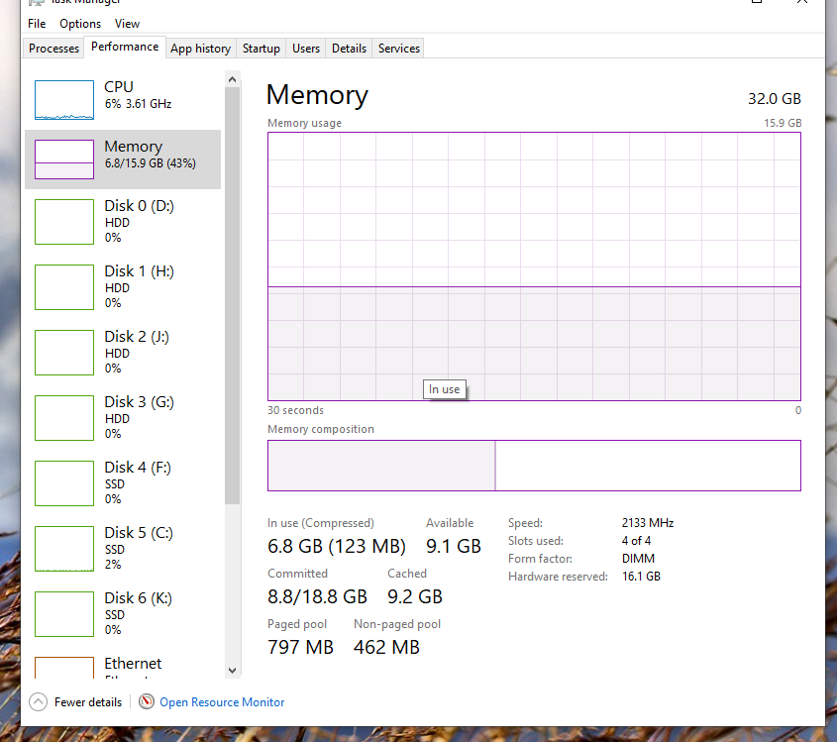The width and height of the screenshot is (837, 742).
Task: Open the Options menu
Action: coord(80,24)
